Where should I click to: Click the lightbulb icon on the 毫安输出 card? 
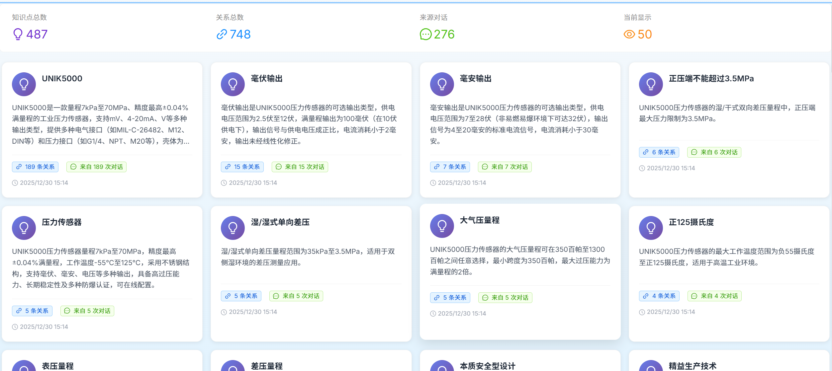442,84
